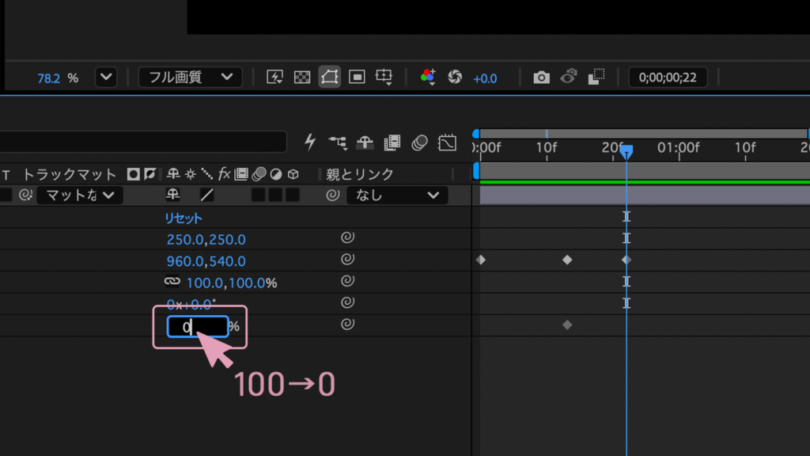Toggle layer quality slash switch
The image size is (810, 456).
pyautogui.click(x=206, y=195)
